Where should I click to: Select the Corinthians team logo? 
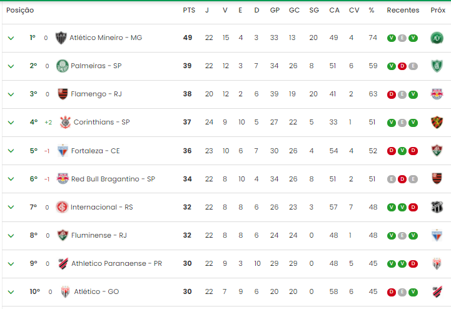65,122
